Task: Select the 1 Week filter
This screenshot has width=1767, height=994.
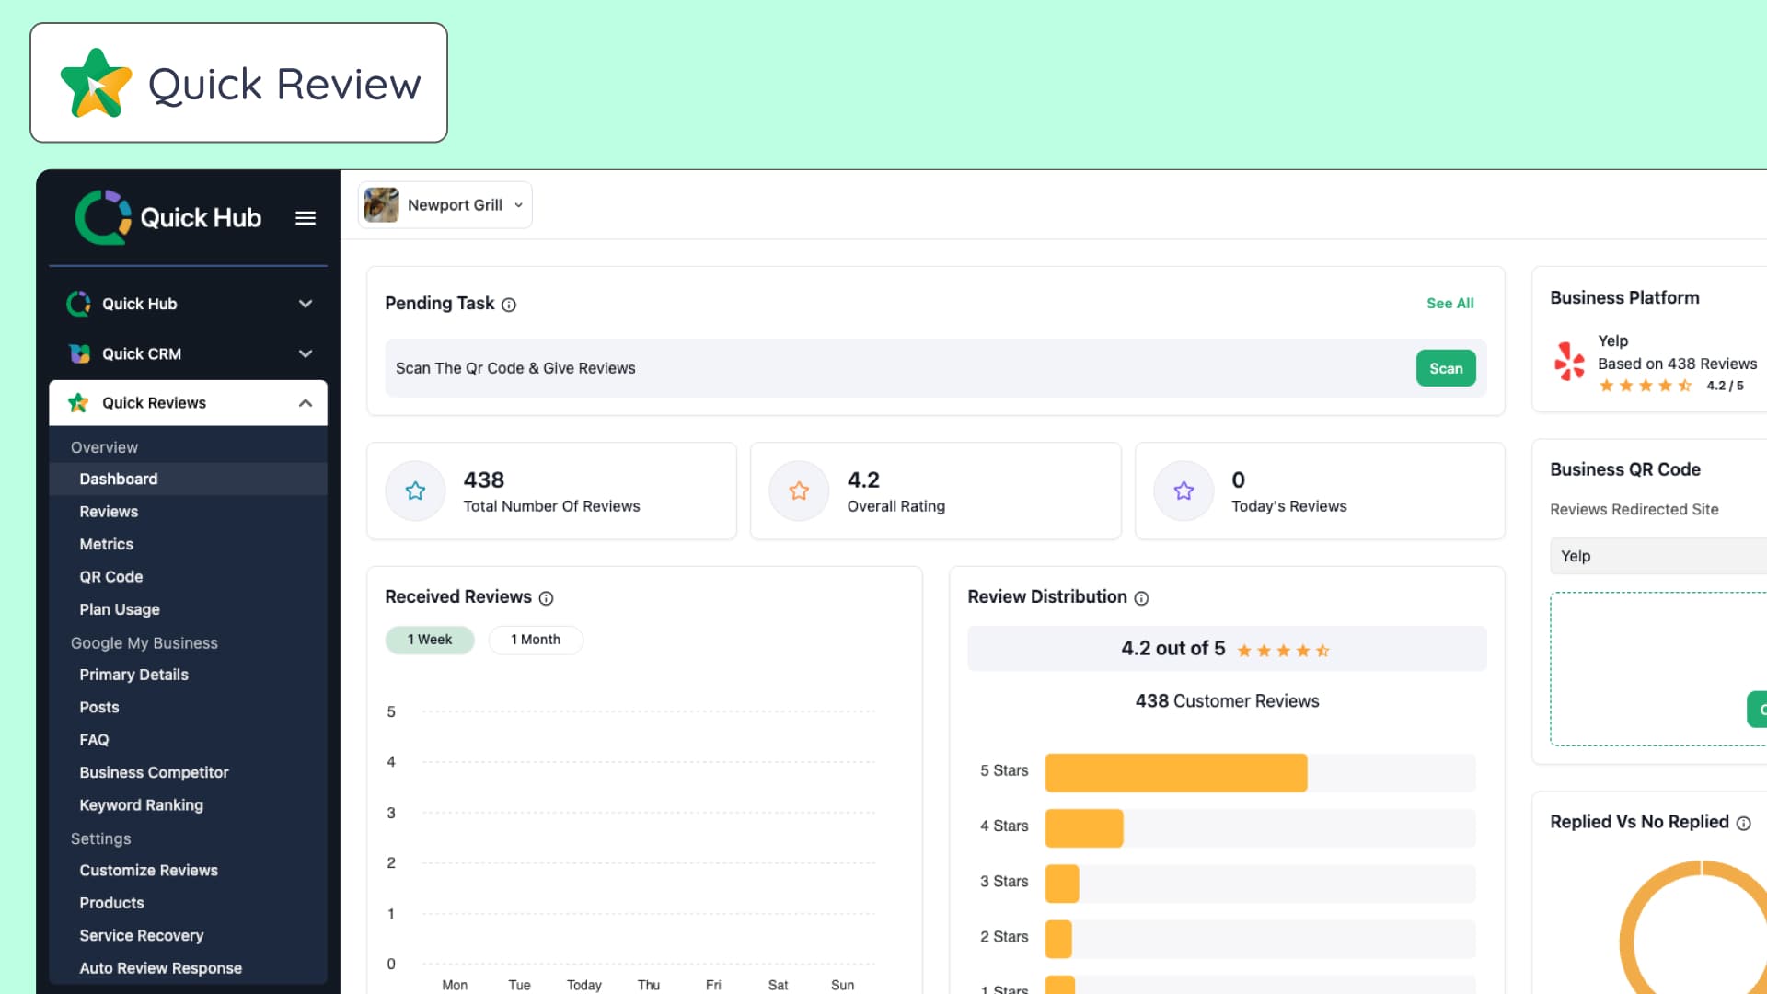Action: pyautogui.click(x=430, y=639)
